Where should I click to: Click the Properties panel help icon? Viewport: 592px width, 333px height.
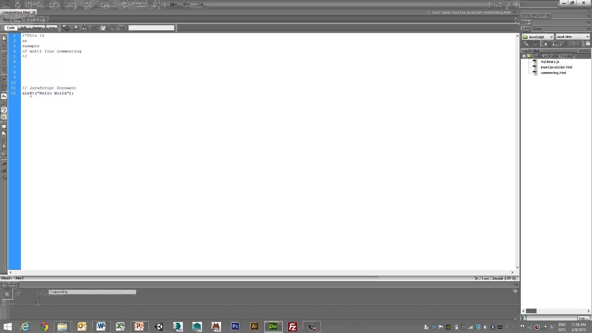click(x=515, y=291)
